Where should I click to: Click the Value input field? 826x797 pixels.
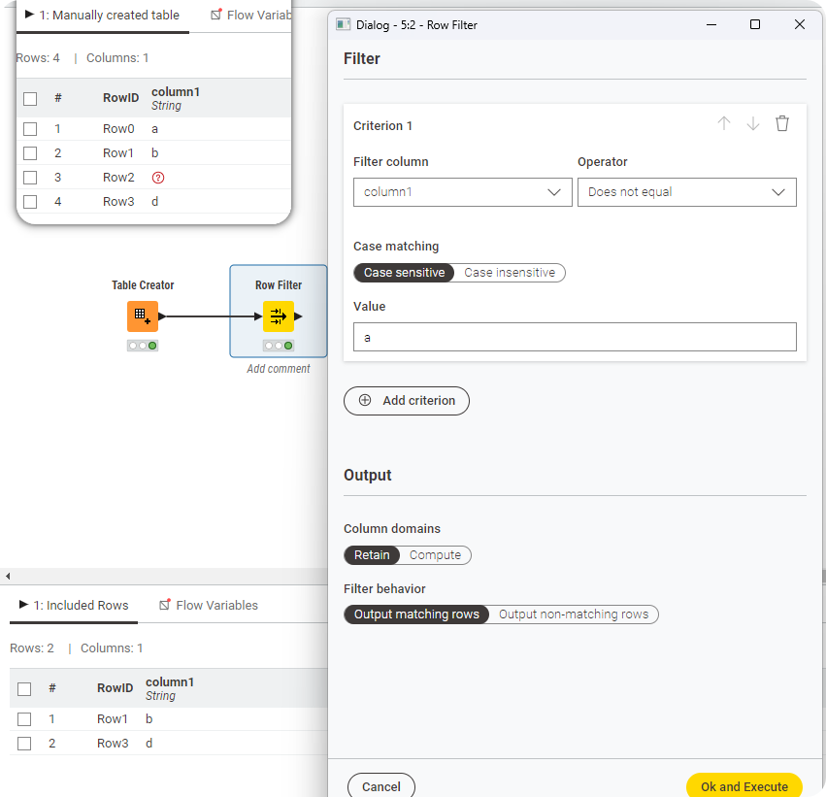(575, 337)
